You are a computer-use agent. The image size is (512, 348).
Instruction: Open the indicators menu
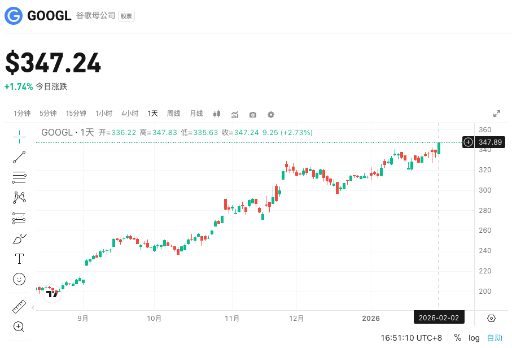pyautogui.click(x=235, y=115)
